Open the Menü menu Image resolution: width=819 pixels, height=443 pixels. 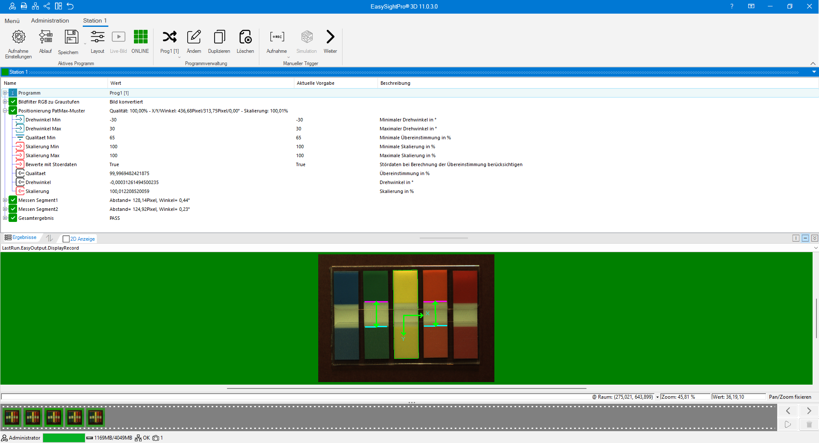click(x=12, y=21)
